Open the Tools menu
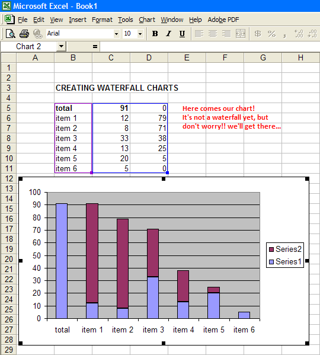 click(126, 20)
